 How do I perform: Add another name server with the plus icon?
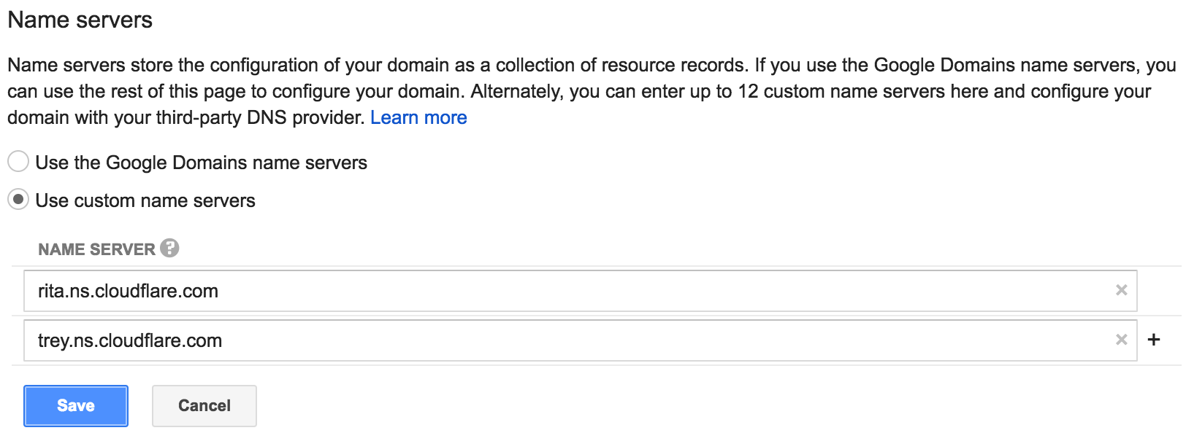pos(1154,340)
